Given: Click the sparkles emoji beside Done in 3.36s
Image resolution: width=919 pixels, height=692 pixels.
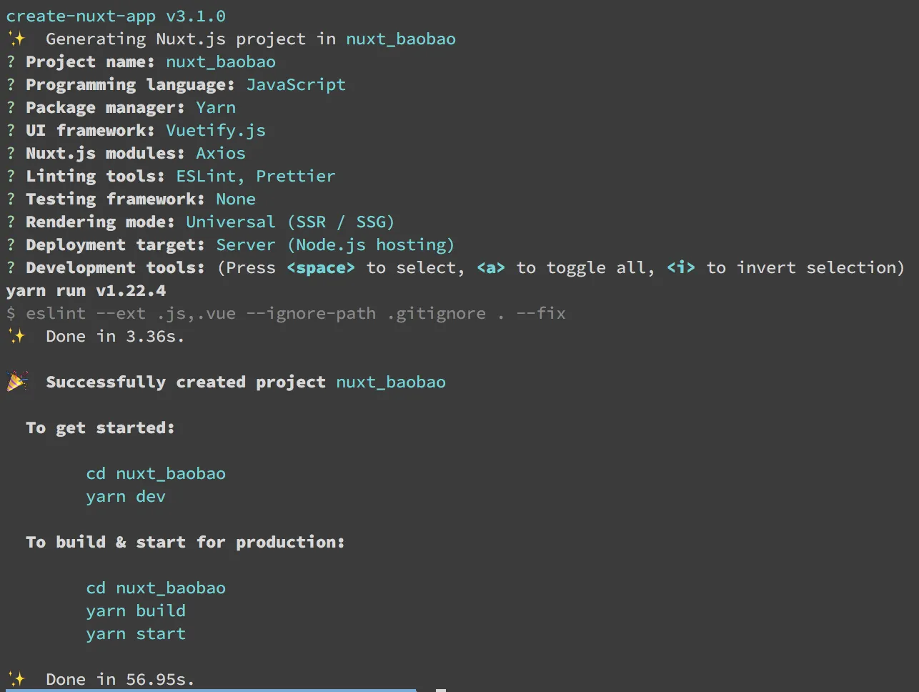Looking at the screenshot, I should pos(16,336).
